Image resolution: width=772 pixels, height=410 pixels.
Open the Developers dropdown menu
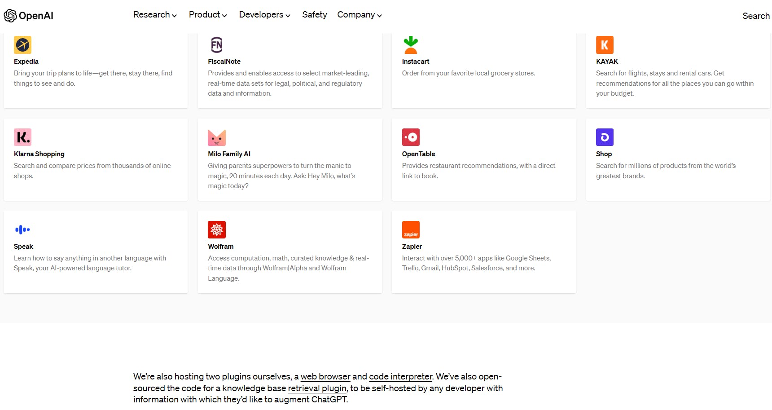(x=264, y=15)
